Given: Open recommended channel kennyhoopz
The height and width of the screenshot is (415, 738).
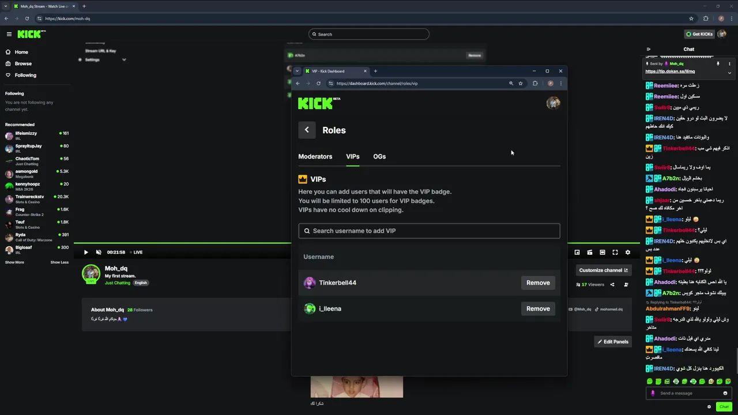Looking at the screenshot, I should (36, 186).
